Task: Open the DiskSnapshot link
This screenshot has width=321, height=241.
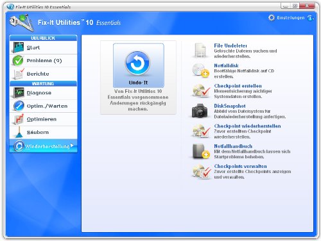Action: click(x=230, y=106)
